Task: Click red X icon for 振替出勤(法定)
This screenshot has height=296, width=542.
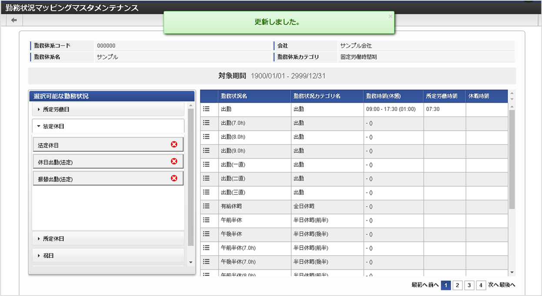Action: coord(174,178)
